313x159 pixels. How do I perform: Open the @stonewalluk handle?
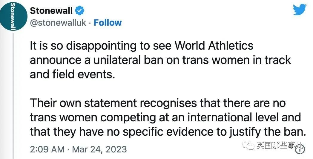coord(58,23)
